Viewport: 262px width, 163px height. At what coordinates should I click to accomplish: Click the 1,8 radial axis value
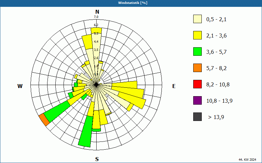tap(96, 66)
